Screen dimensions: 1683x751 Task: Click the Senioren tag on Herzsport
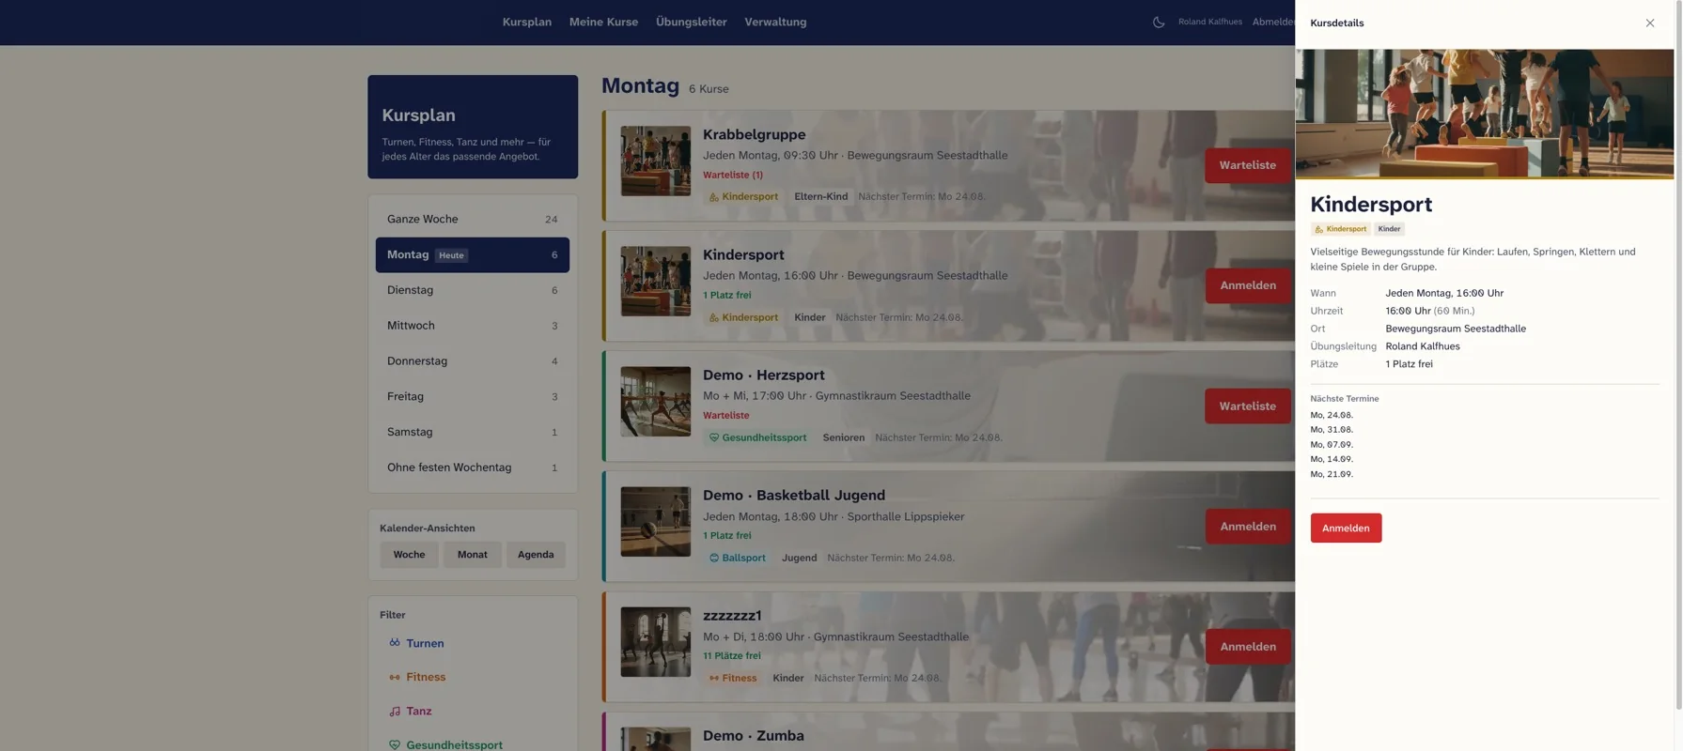843,437
